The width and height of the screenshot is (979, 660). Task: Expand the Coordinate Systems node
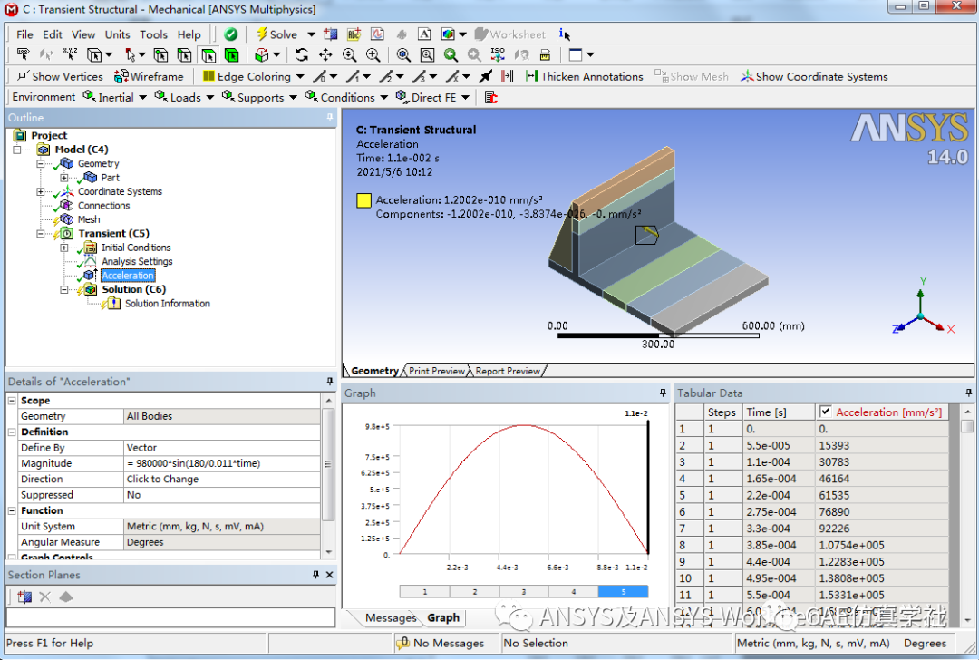point(41,191)
